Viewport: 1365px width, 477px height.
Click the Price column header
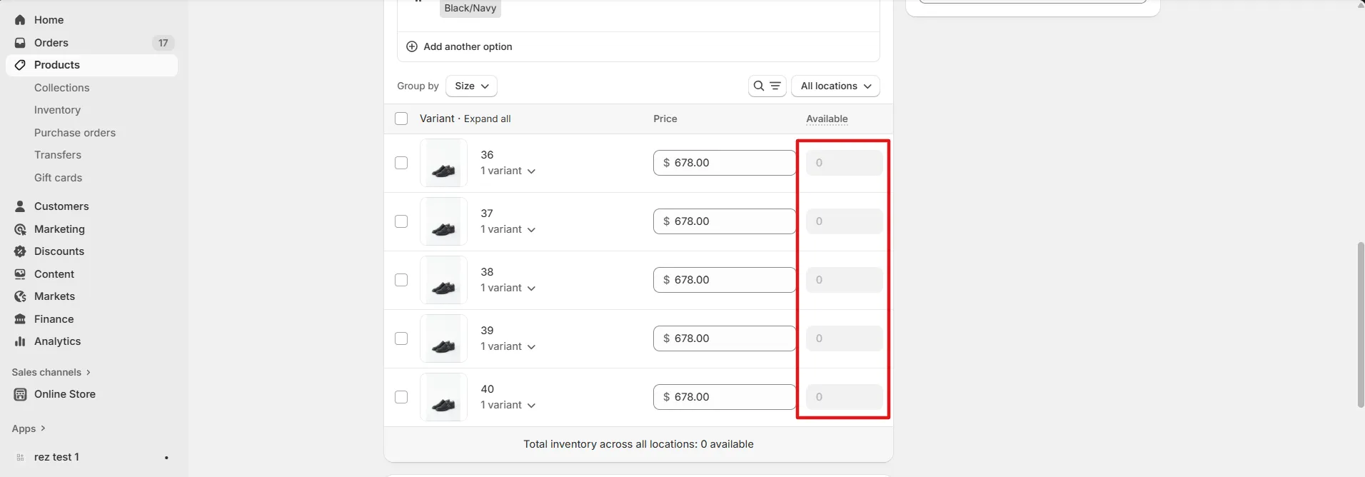click(x=665, y=119)
